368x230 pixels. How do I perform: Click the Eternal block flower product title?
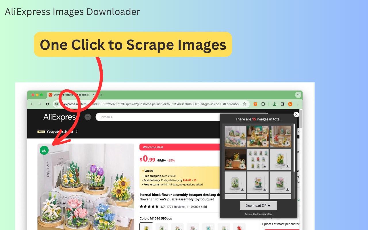pyautogui.click(x=180, y=197)
